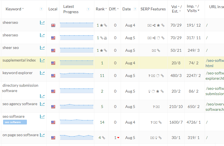Select the supplemental index keyword text
This screenshot has height=146, width=224.
click(x=19, y=60)
